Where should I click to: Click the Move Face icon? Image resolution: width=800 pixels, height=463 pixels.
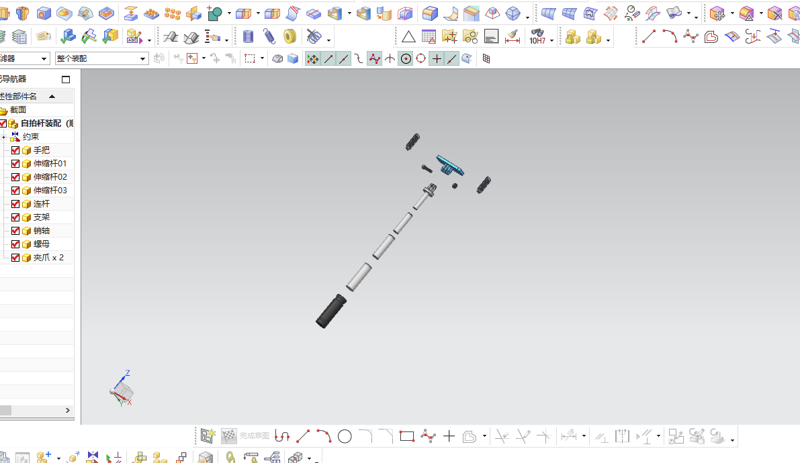click(x=717, y=13)
